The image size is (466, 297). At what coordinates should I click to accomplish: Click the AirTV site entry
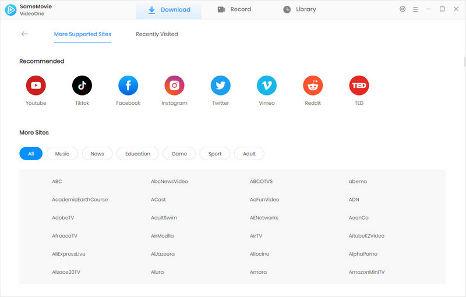pyautogui.click(x=256, y=236)
